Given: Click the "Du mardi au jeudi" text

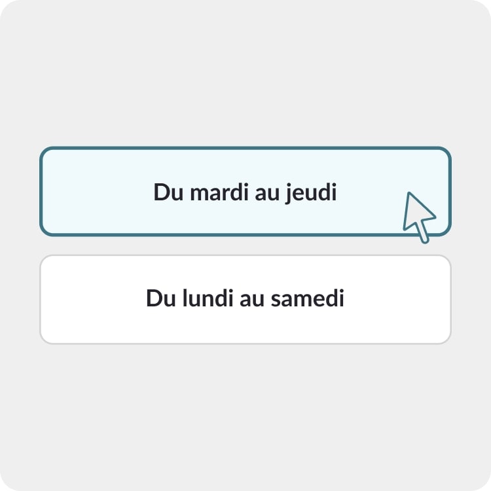Looking at the screenshot, I should click(245, 192).
